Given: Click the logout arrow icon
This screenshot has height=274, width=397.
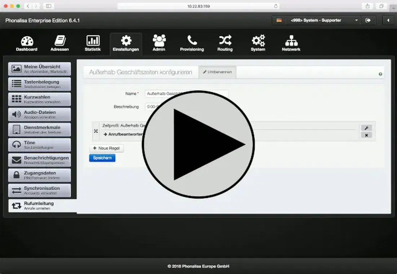Looking at the screenshot, I should (x=368, y=20).
